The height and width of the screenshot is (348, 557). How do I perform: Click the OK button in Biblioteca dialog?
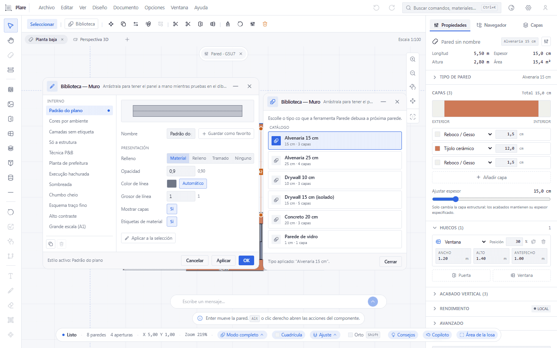coord(246,261)
